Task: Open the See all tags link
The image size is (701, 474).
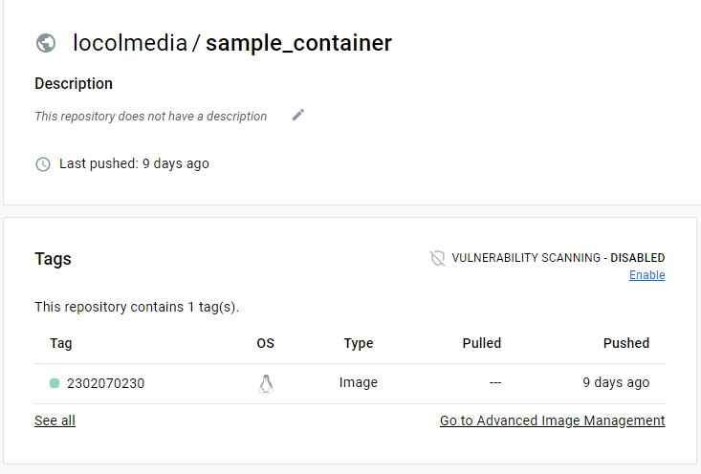Action: click(x=55, y=420)
